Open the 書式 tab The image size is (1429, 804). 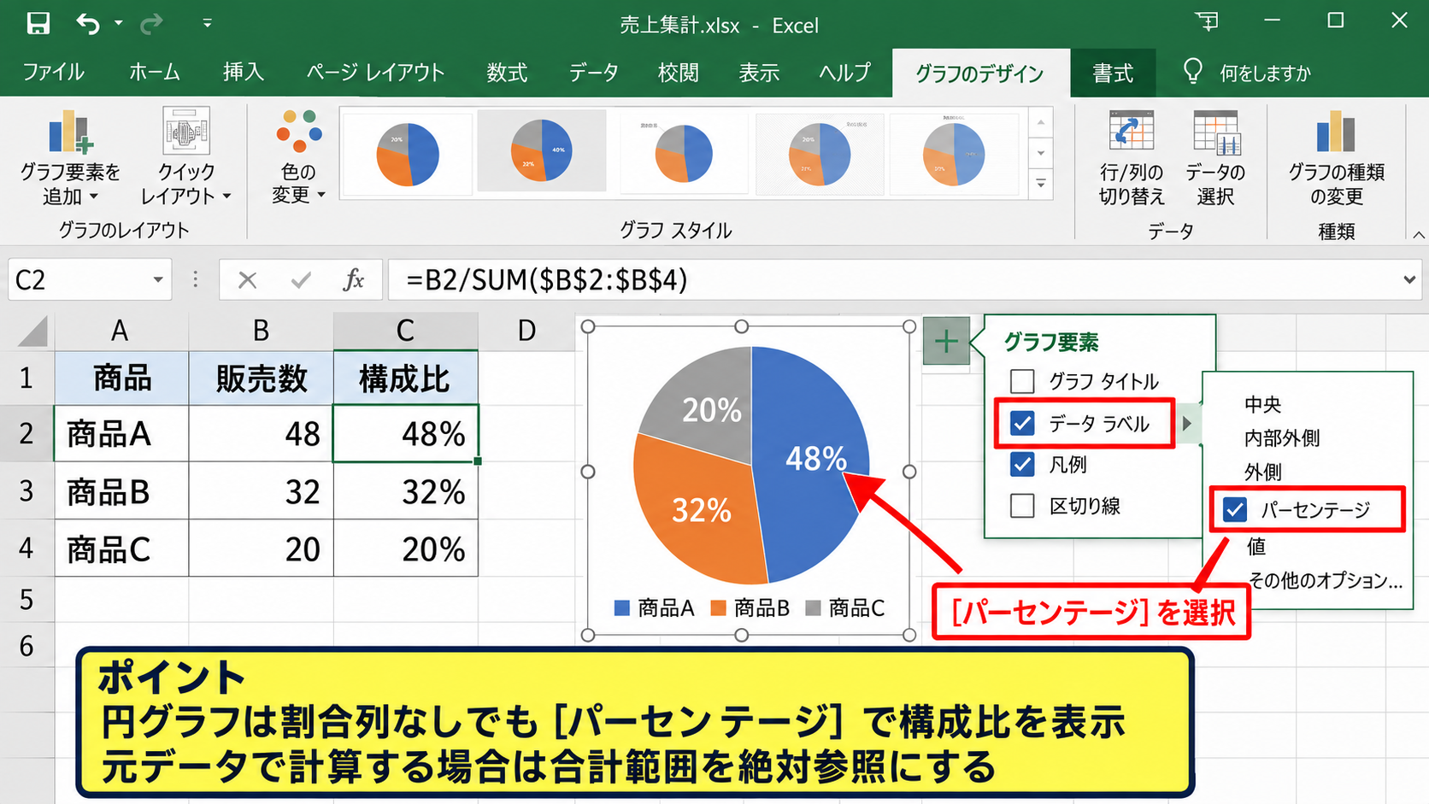point(1113,73)
